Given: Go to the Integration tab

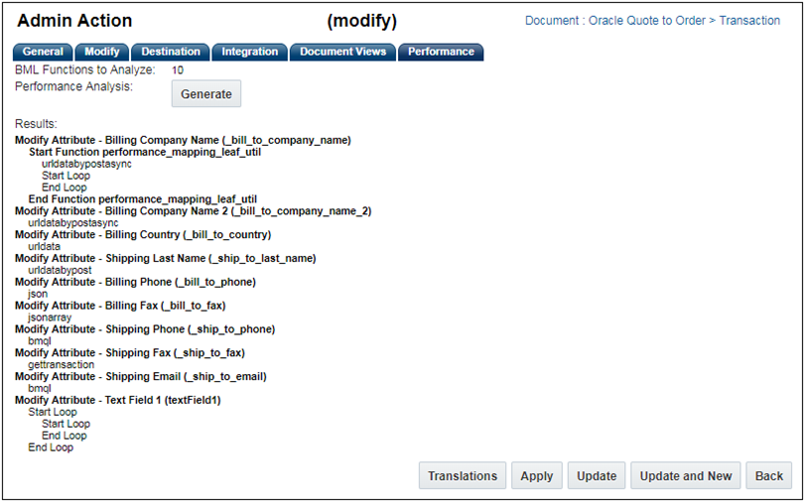Looking at the screenshot, I should [249, 52].
